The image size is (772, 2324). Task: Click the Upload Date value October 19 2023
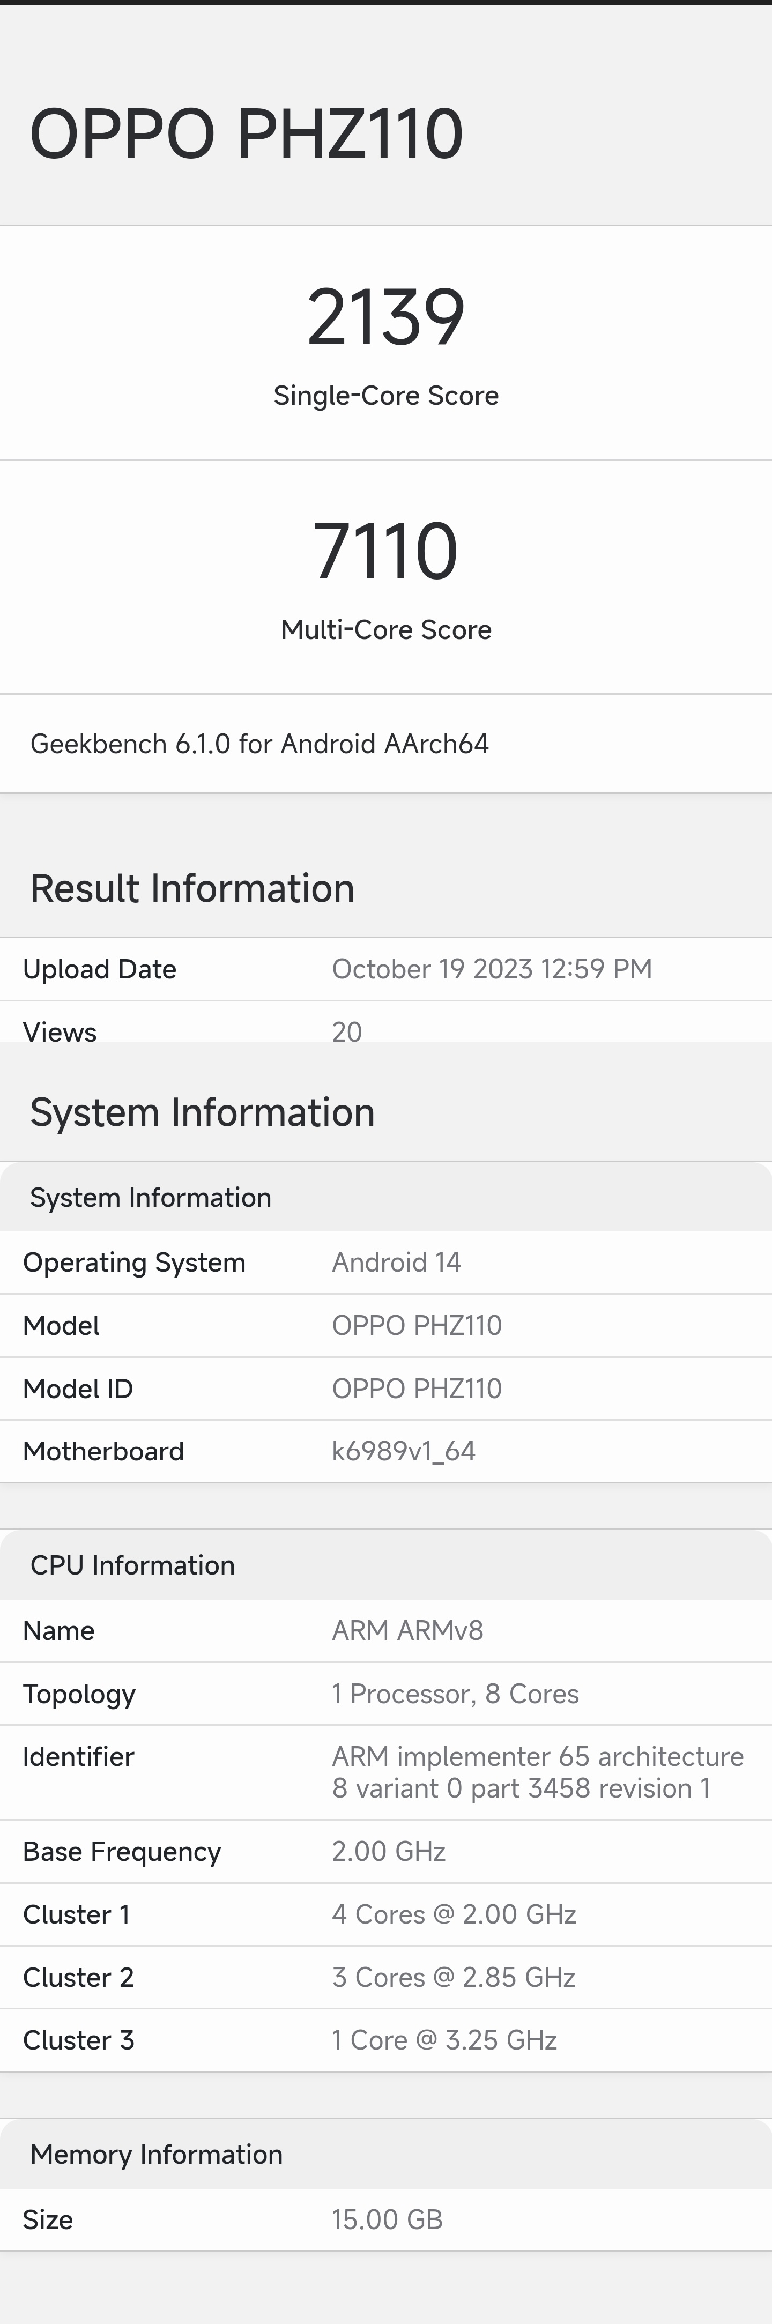click(492, 969)
